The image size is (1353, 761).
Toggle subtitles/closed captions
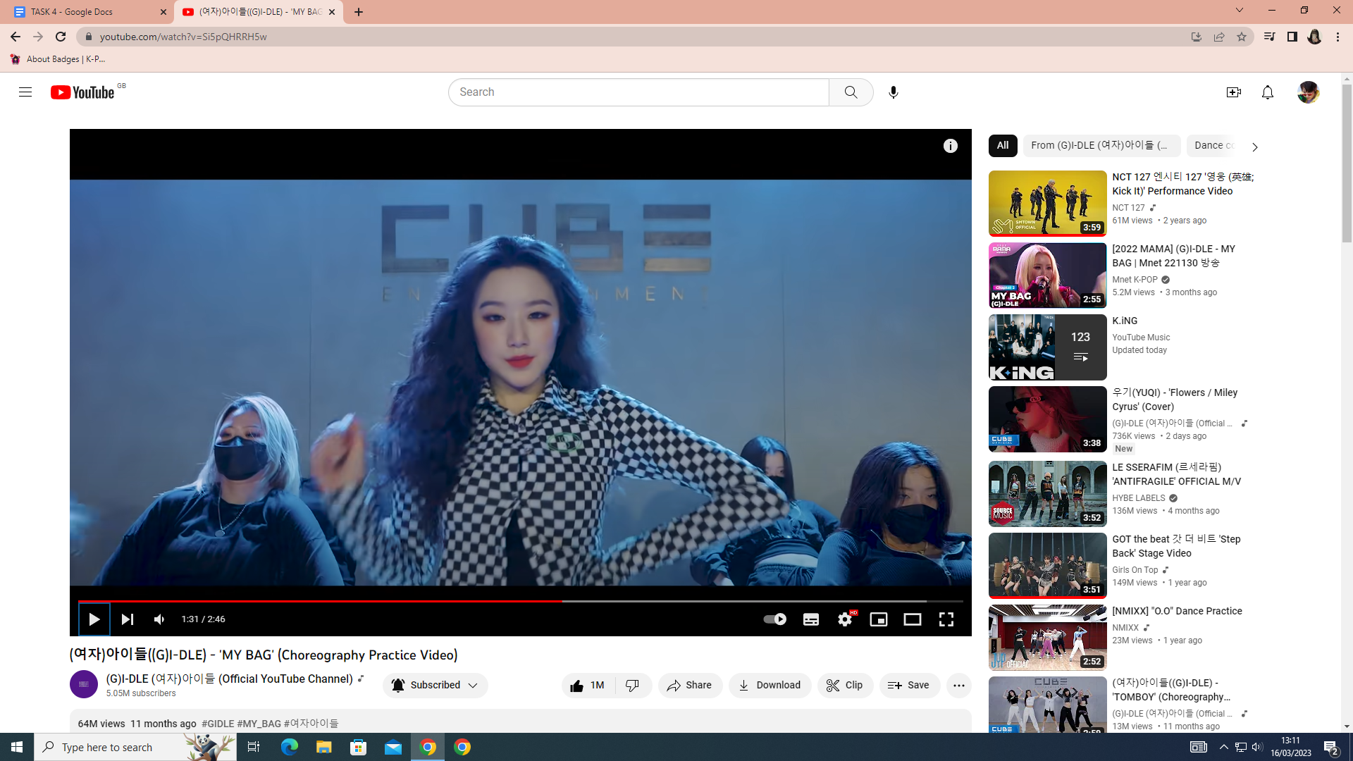tap(811, 619)
